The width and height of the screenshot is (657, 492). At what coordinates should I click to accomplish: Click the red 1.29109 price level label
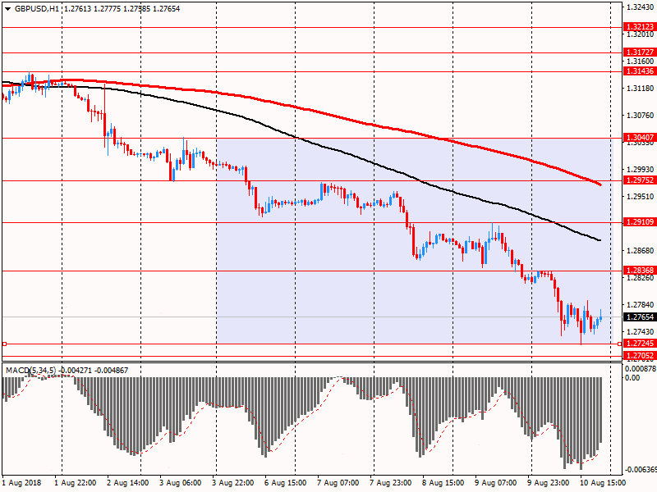[640, 222]
